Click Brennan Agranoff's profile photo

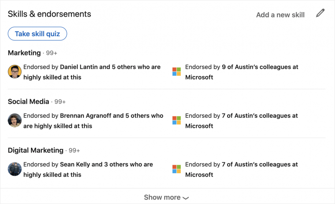pyautogui.click(x=15, y=120)
